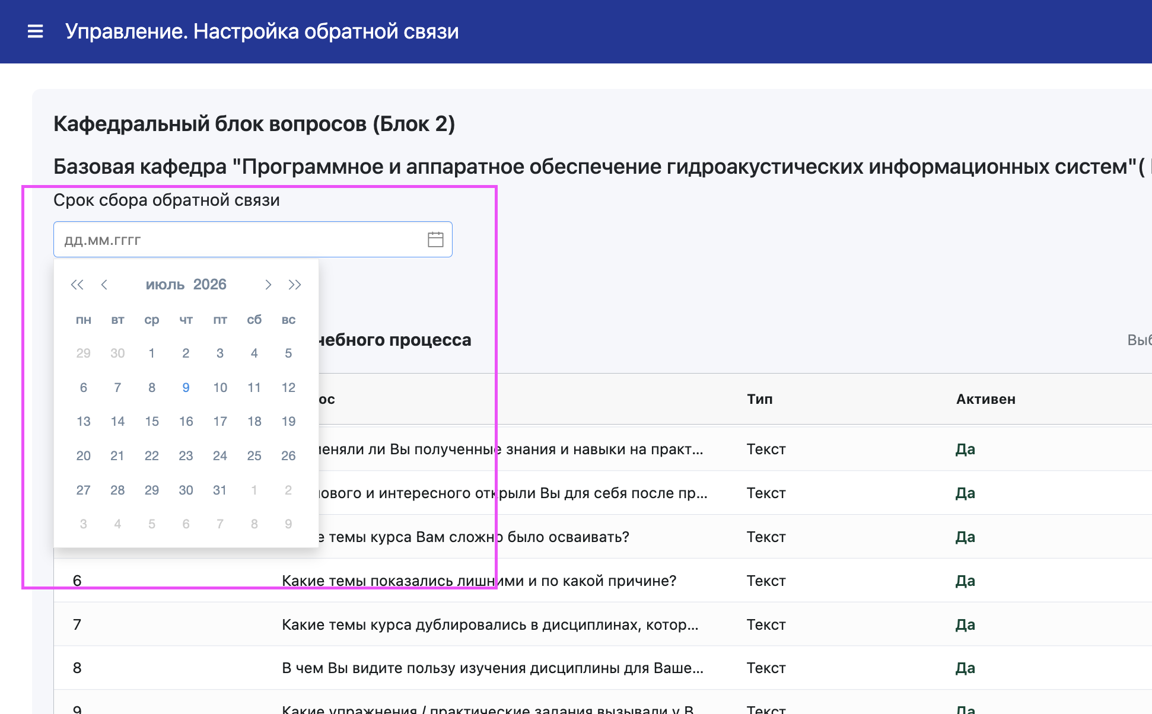Viewport: 1152px width, 714px height.
Task: Select July 25 in the calendar
Action: click(x=254, y=456)
